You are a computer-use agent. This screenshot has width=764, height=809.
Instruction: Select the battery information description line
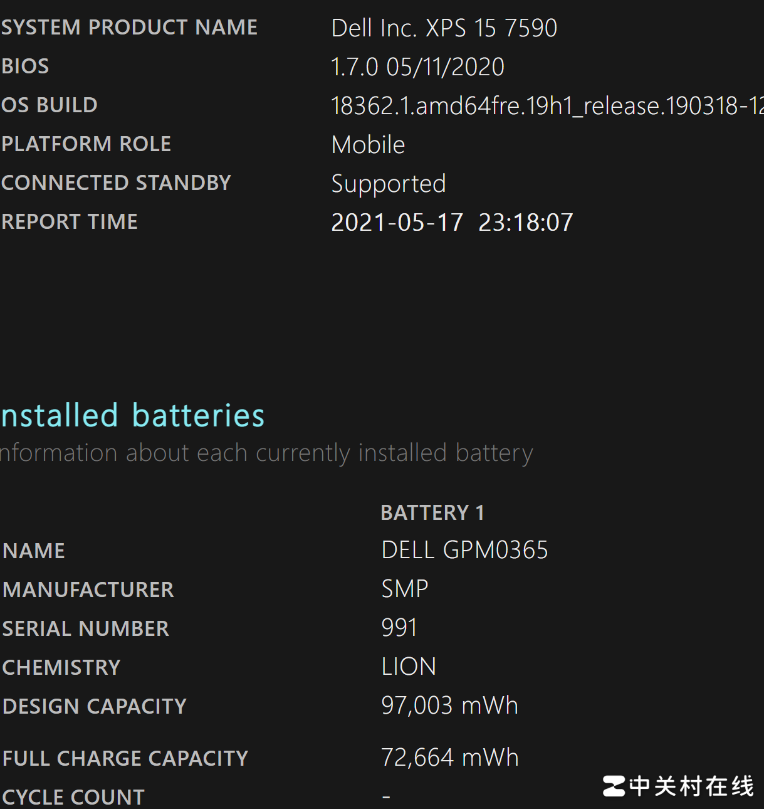coord(266,452)
